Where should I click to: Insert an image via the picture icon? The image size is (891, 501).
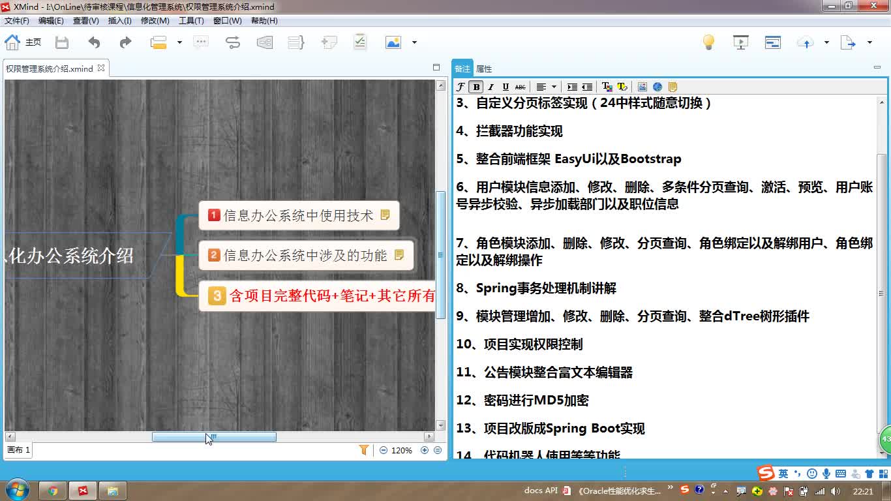click(393, 42)
